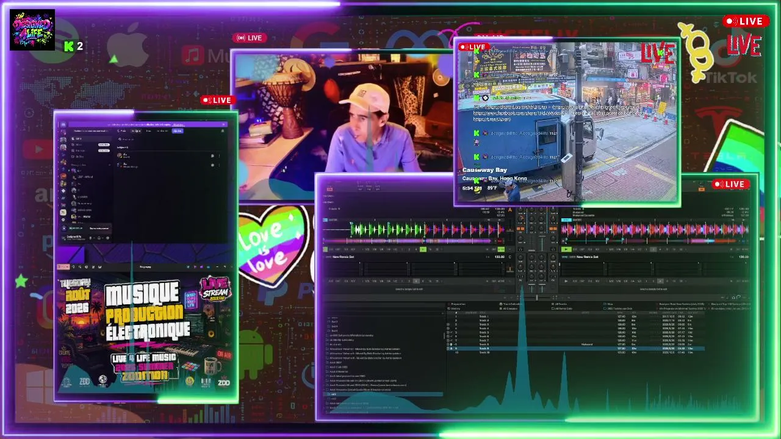Toggle the green loop Active button on deck A
Screen dimensions: 781x439
click(x=501, y=249)
